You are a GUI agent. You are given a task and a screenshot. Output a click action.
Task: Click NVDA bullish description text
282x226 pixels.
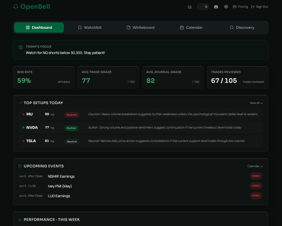165,128
